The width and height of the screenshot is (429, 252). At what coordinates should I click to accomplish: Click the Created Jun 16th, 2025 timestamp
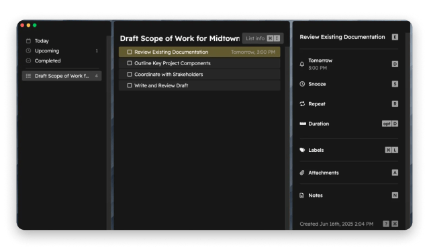(x=336, y=224)
